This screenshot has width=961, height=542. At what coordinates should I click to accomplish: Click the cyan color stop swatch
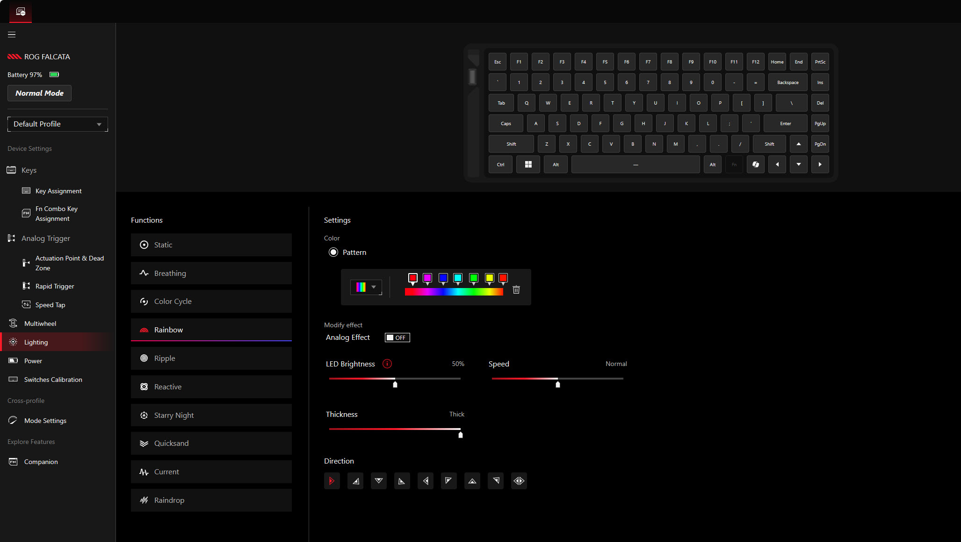click(458, 278)
